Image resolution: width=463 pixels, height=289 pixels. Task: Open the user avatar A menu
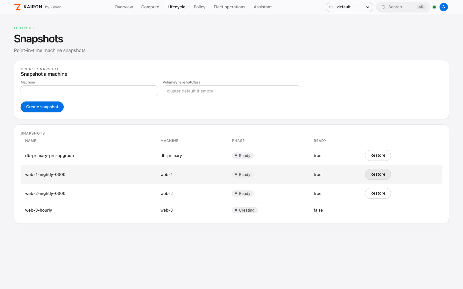coord(444,7)
